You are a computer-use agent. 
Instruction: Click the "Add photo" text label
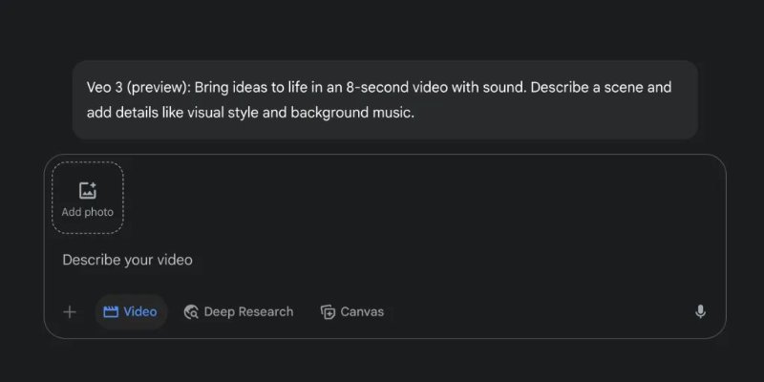tap(88, 212)
